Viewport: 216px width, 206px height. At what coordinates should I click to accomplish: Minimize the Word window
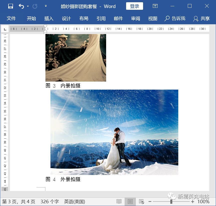point(172,6)
